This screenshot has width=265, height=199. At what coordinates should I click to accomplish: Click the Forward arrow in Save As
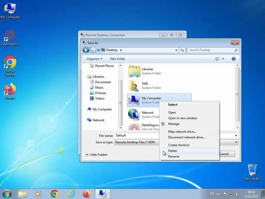coord(93,50)
